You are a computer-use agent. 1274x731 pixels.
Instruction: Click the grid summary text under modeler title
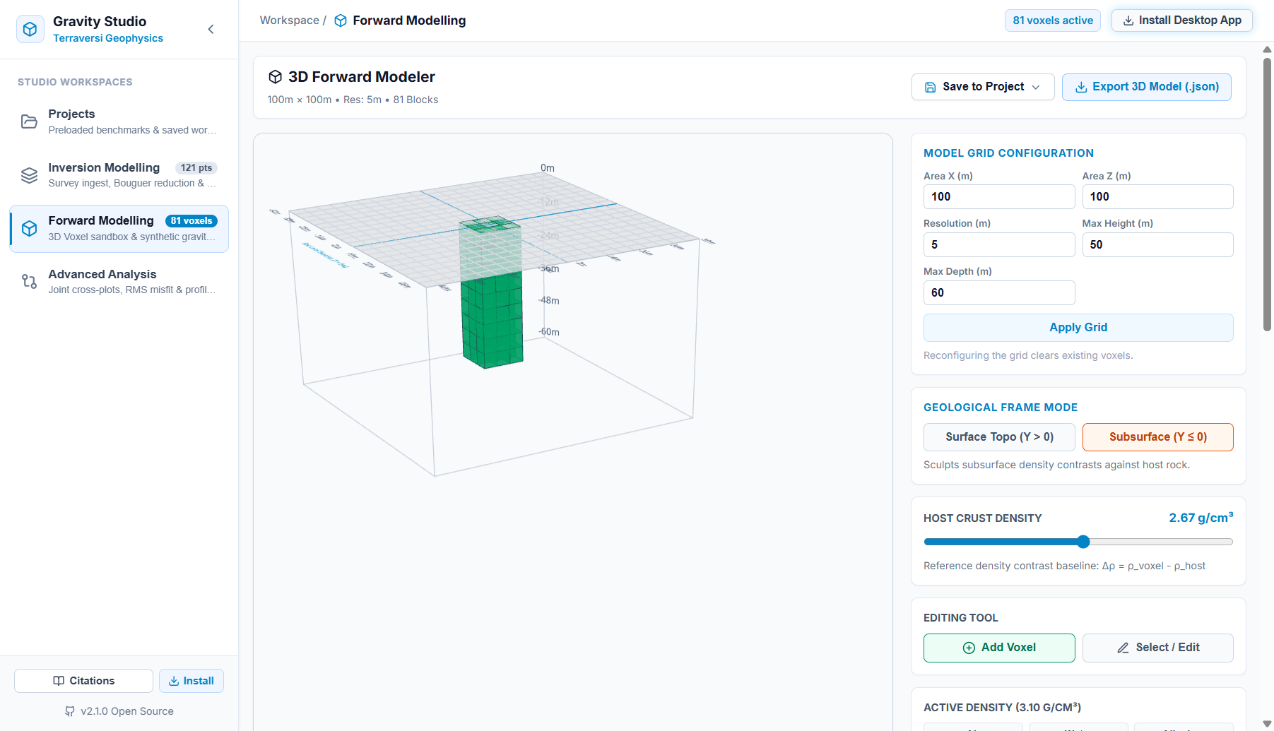tap(353, 100)
